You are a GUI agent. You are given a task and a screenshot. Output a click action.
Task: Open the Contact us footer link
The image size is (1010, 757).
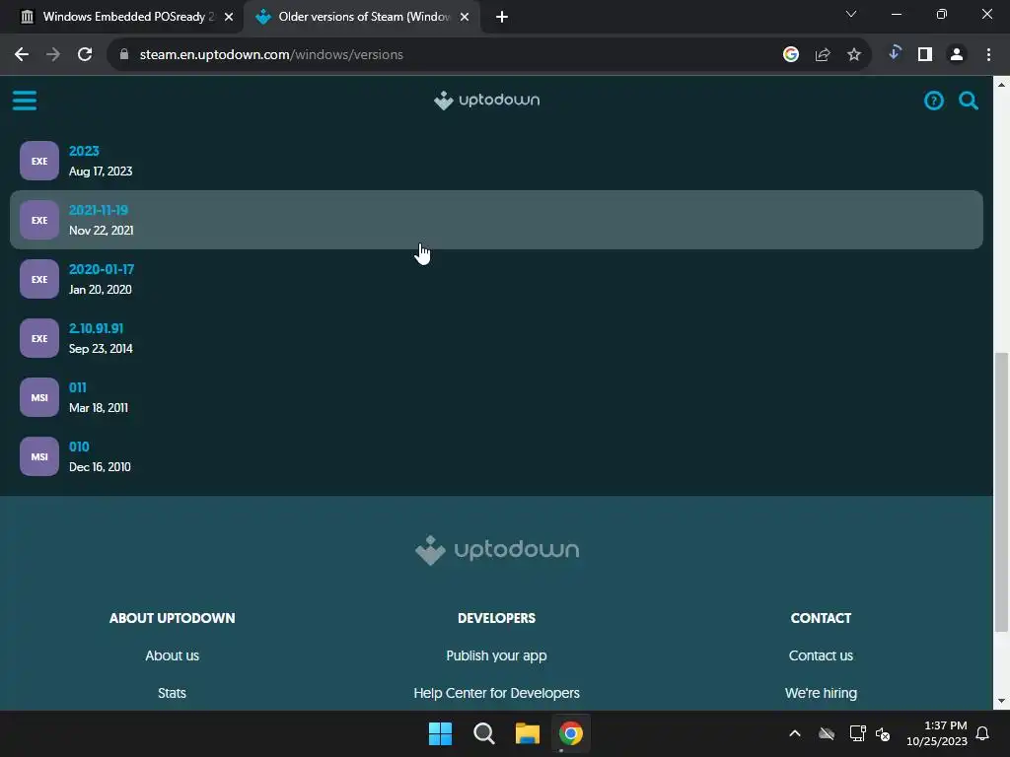(821, 655)
